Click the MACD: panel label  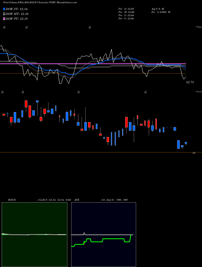click(12, 200)
